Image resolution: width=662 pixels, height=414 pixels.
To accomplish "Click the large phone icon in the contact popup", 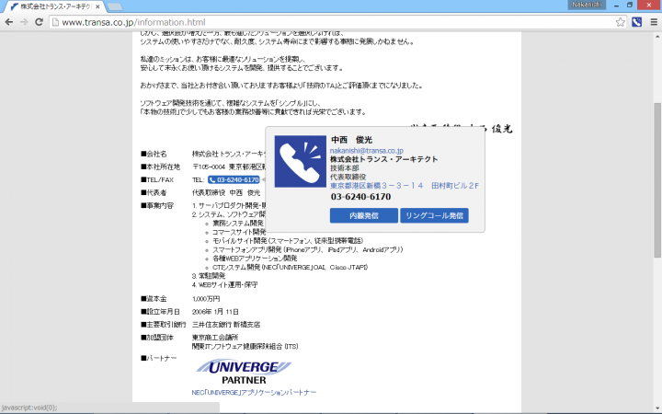I will [x=300, y=161].
